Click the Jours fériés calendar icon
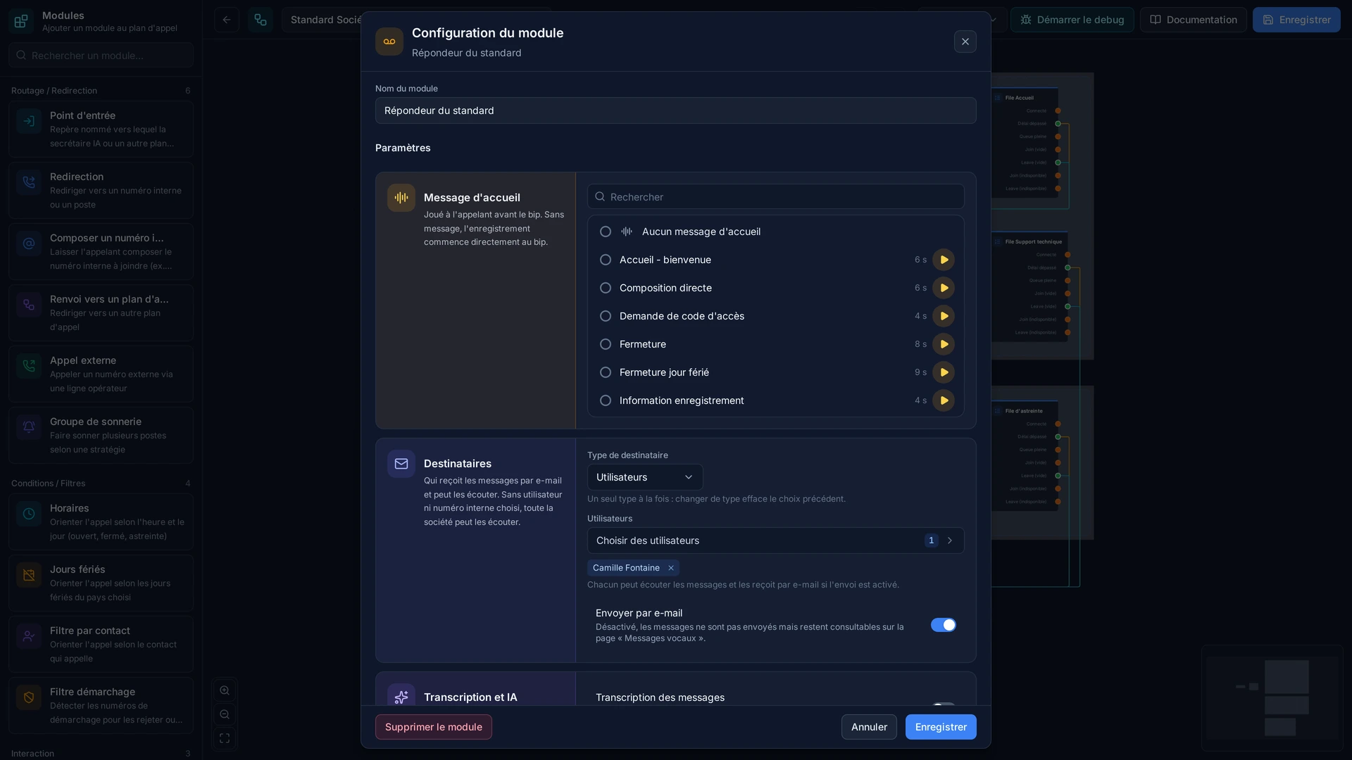This screenshot has height=760, width=1352. click(x=29, y=575)
